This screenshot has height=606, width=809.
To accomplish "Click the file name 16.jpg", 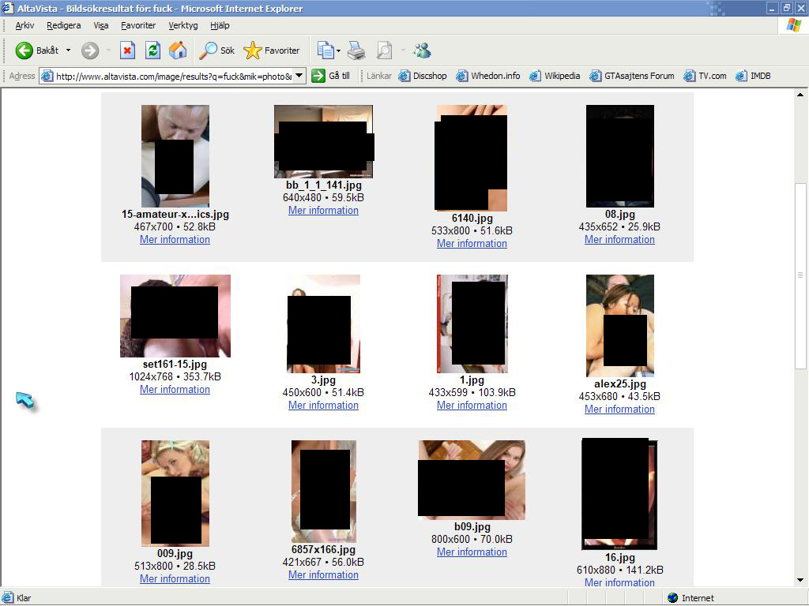I will [x=620, y=558].
